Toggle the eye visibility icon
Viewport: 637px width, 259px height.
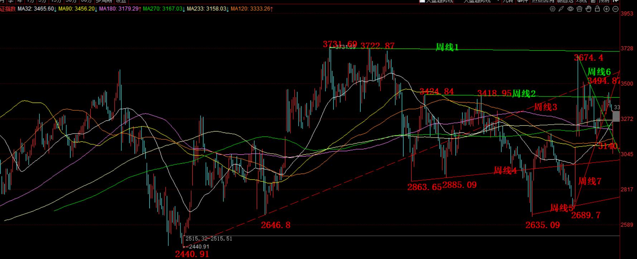point(570,9)
